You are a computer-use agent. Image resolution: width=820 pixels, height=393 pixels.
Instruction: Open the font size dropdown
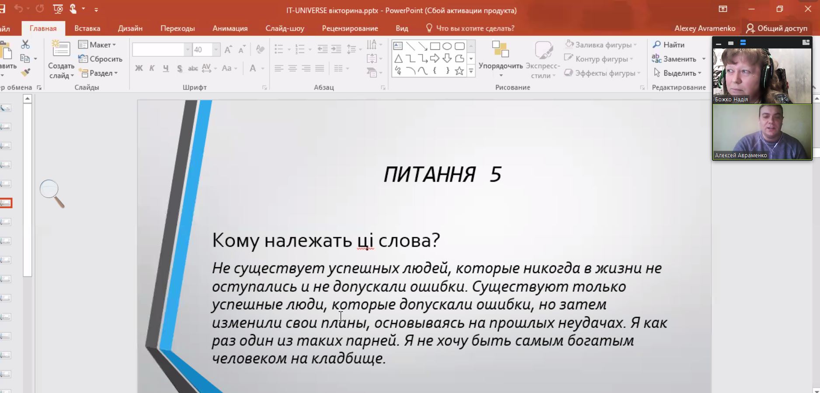point(216,49)
